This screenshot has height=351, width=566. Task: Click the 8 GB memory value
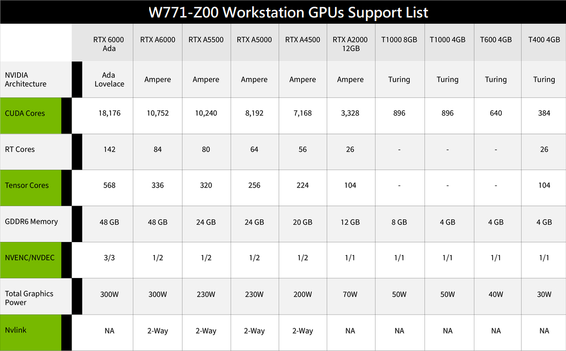399,222
